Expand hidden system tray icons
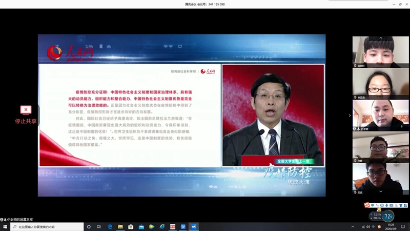Screen dimensions: 410x231 [353, 227]
